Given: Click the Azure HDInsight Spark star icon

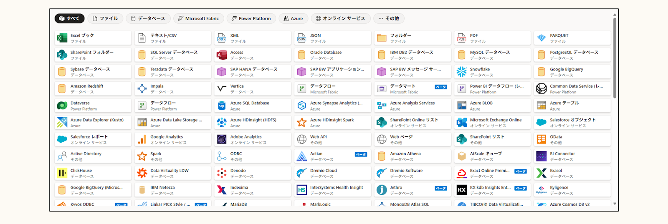Looking at the screenshot, I should coord(301,123).
